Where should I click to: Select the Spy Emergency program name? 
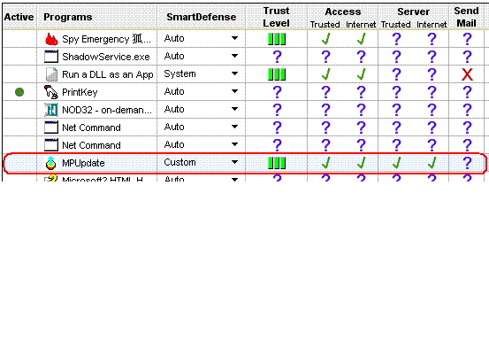tap(106, 39)
